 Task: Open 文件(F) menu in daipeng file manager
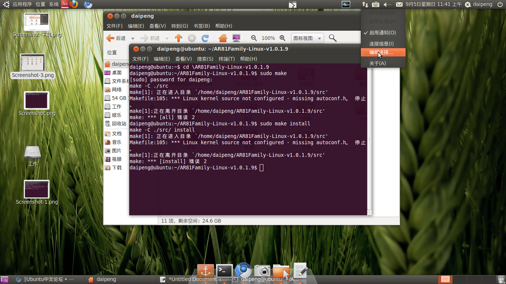[114, 26]
